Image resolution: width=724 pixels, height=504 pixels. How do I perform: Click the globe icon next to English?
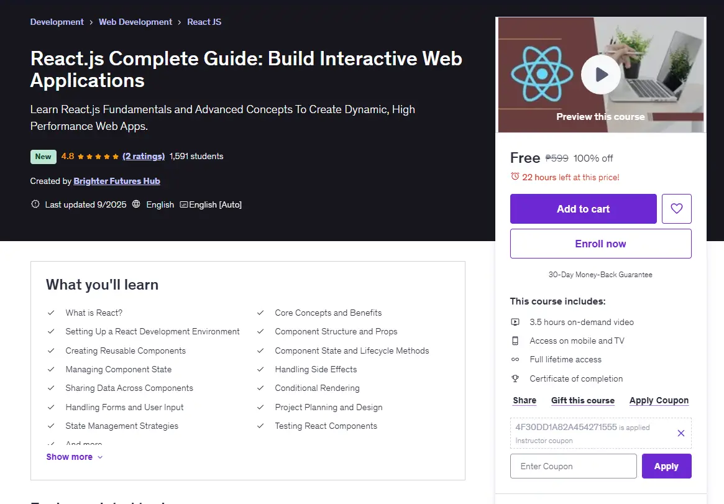136,204
